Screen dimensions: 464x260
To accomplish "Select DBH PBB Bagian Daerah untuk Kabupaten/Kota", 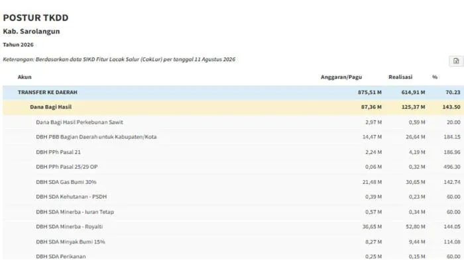I will point(233,137).
